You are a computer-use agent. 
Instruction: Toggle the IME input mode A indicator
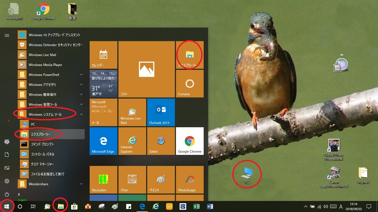pyautogui.click(x=341, y=206)
